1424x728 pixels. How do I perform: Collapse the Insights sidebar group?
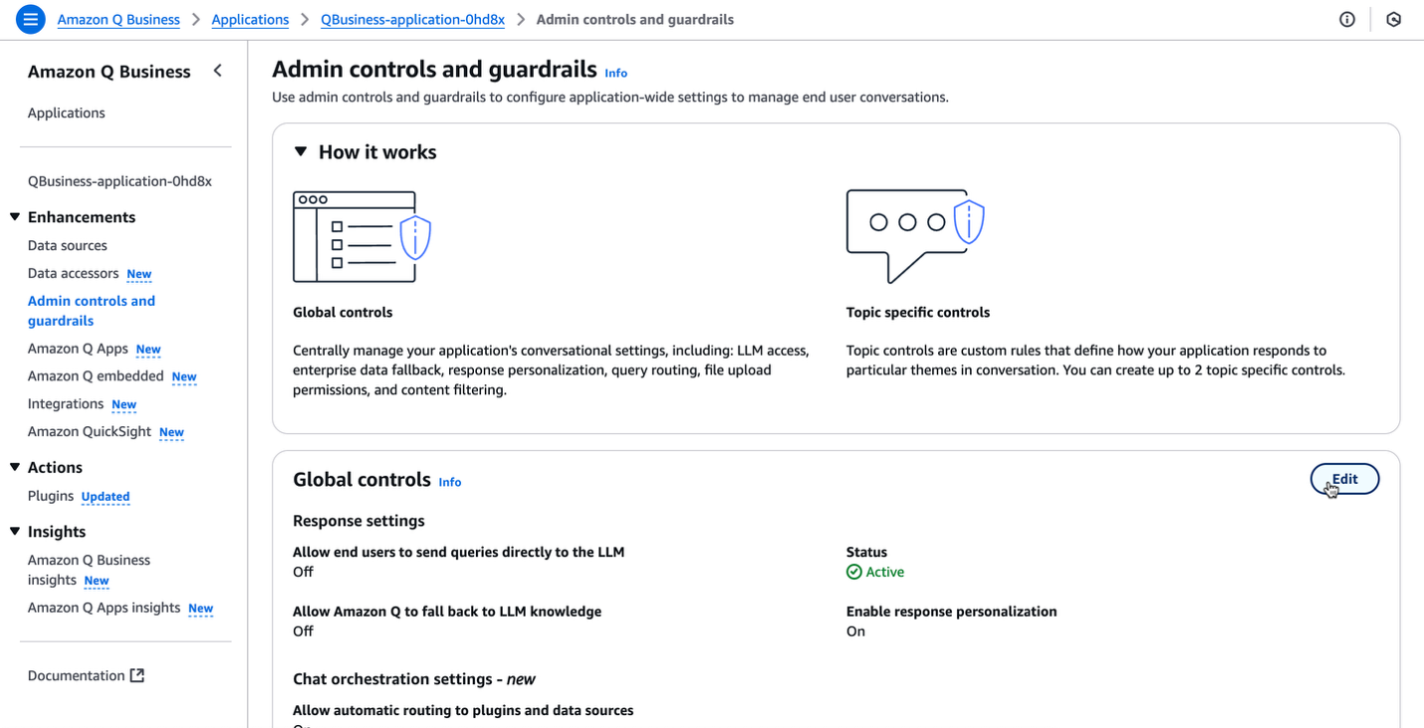pos(15,532)
